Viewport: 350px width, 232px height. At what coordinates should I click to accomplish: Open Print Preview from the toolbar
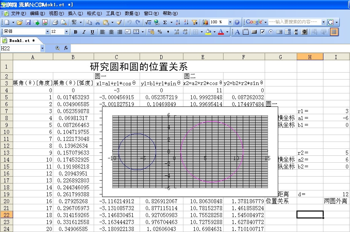click(63, 22)
